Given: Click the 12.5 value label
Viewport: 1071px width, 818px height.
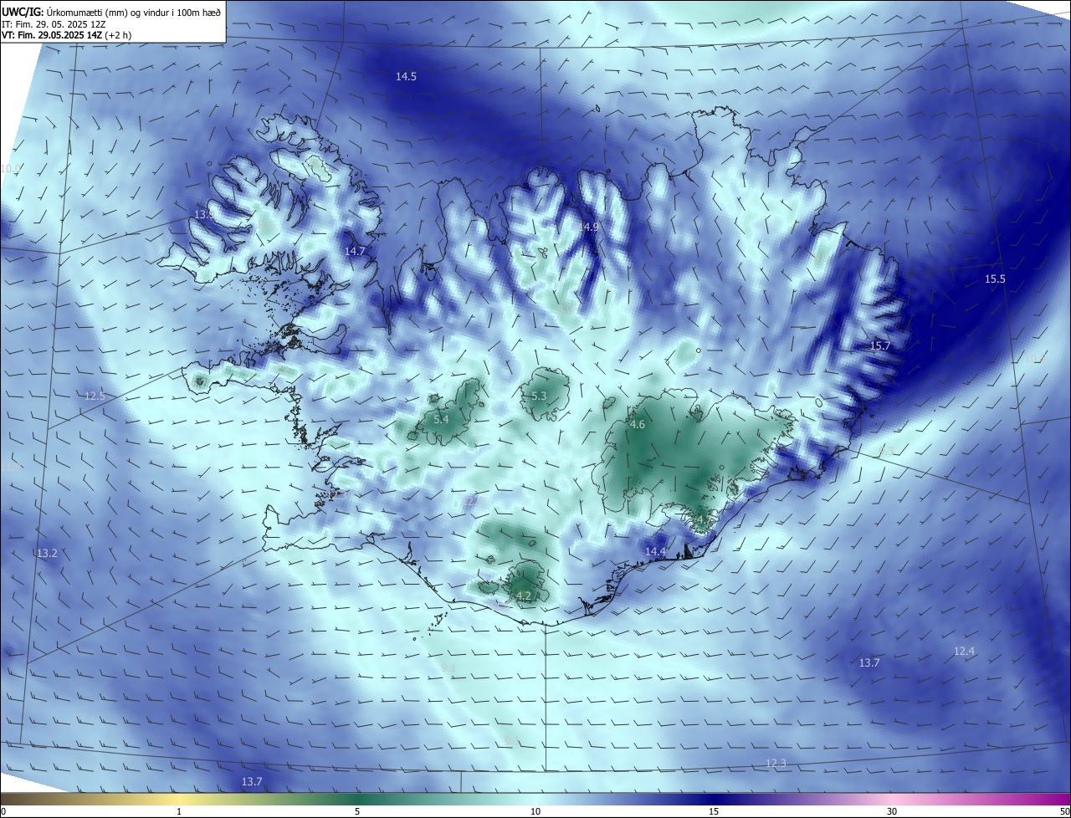Looking at the screenshot, I should [x=95, y=396].
